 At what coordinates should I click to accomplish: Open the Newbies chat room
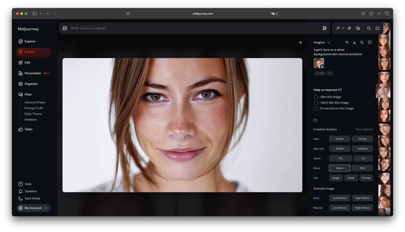pyautogui.click(x=31, y=120)
